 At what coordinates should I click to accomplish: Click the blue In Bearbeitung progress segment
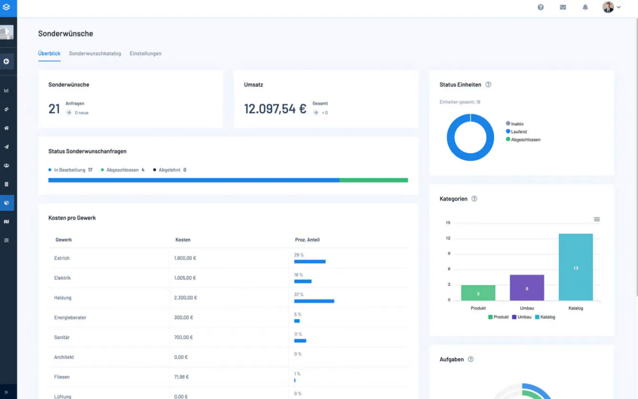(194, 180)
